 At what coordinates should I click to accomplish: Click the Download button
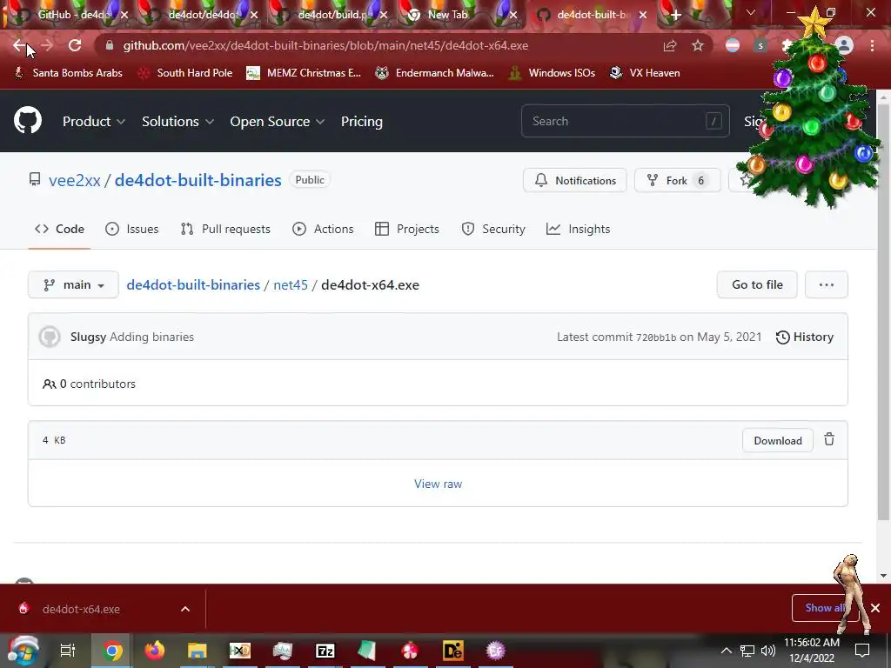[777, 440]
